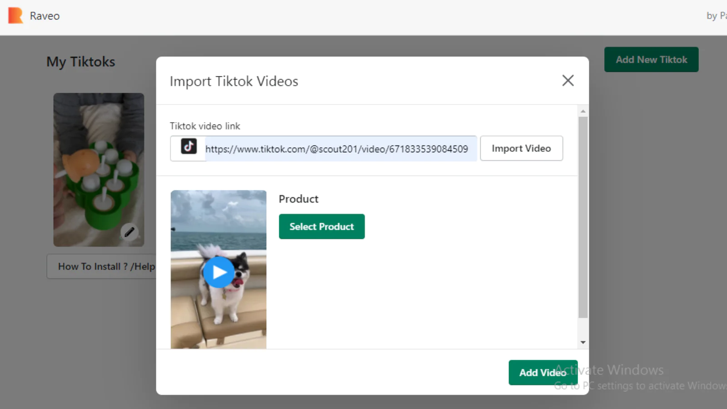727x409 pixels.
Task: Click the dialog's vertical scrollbar thumb
Action: [x=583, y=217]
